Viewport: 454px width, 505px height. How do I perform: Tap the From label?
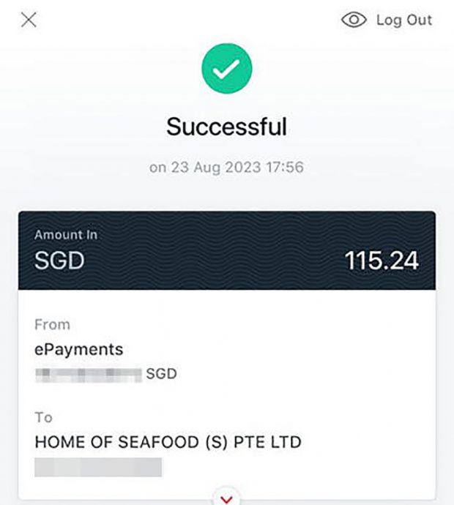[x=51, y=323]
